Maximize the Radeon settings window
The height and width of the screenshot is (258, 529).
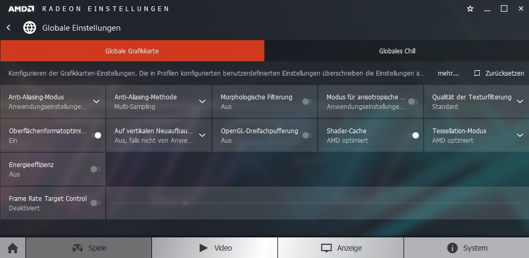[504, 9]
